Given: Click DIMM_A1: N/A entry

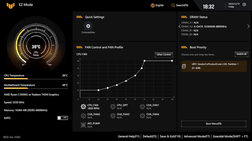Looking at the screenshot, I should [190, 23].
